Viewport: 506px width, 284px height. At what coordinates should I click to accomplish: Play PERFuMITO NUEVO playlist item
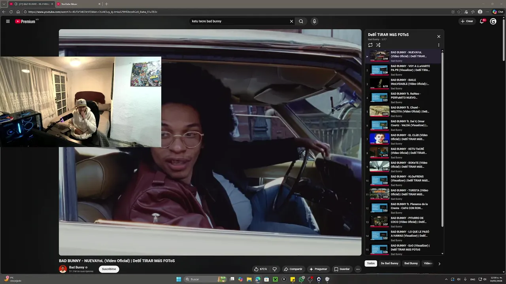click(x=403, y=98)
